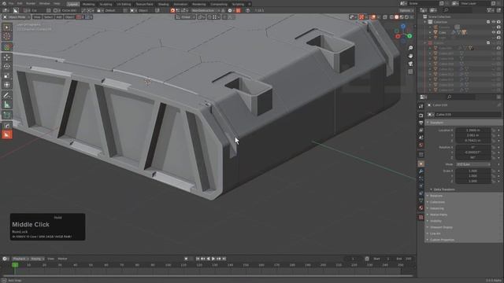This screenshot has height=283, width=504.
Task: Expand the Motion Paths panel
Action: (463, 215)
